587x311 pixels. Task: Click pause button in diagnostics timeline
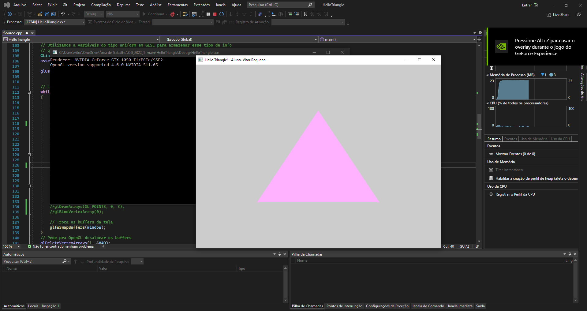pyautogui.click(x=492, y=68)
